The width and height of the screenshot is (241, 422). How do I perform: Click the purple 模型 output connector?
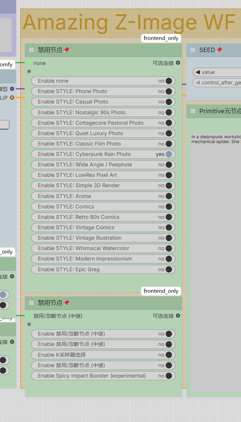12,89
